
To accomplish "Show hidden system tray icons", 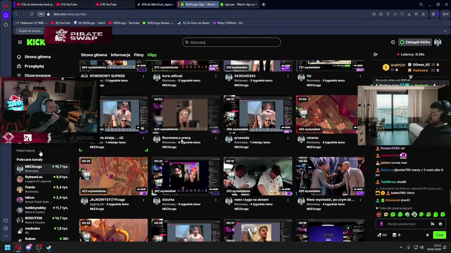I will [401, 247].
